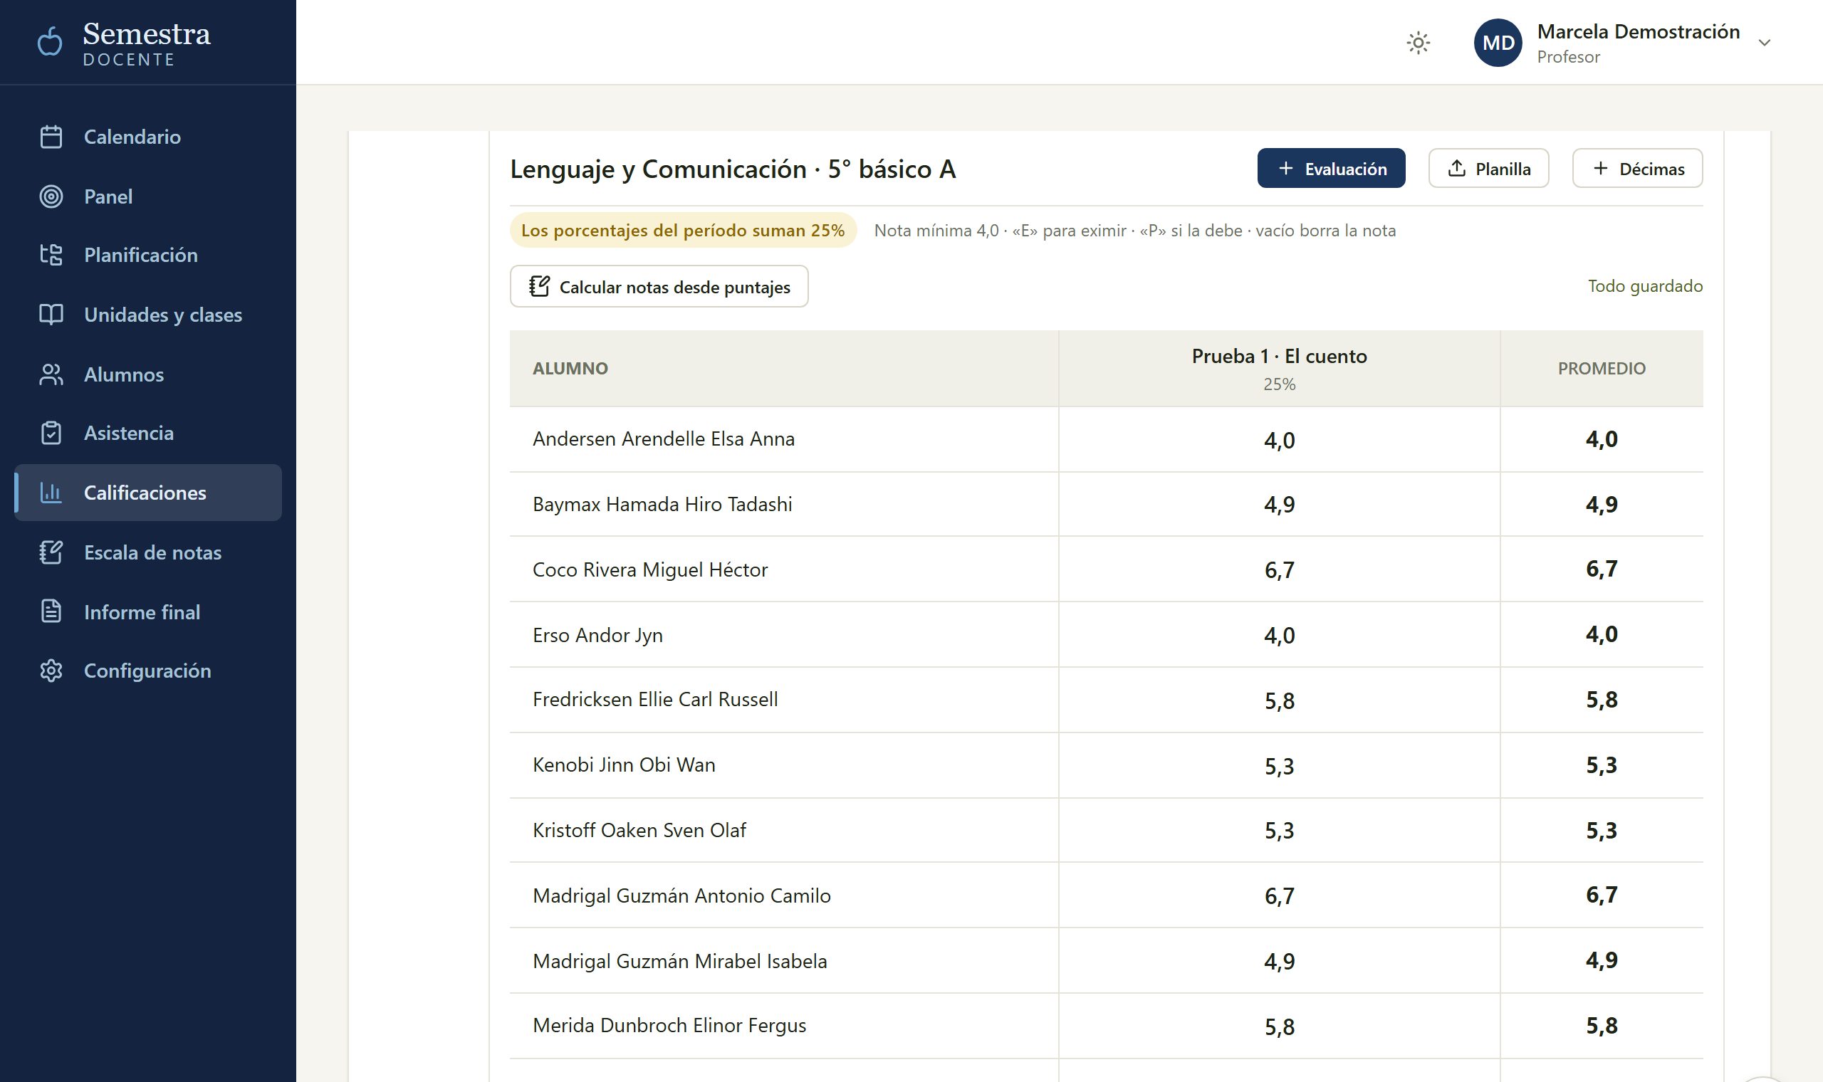Image resolution: width=1823 pixels, height=1082 pixels.
Task: Click the Escala de notas icon
Action: pyautogui.click(x=51, y=552)
